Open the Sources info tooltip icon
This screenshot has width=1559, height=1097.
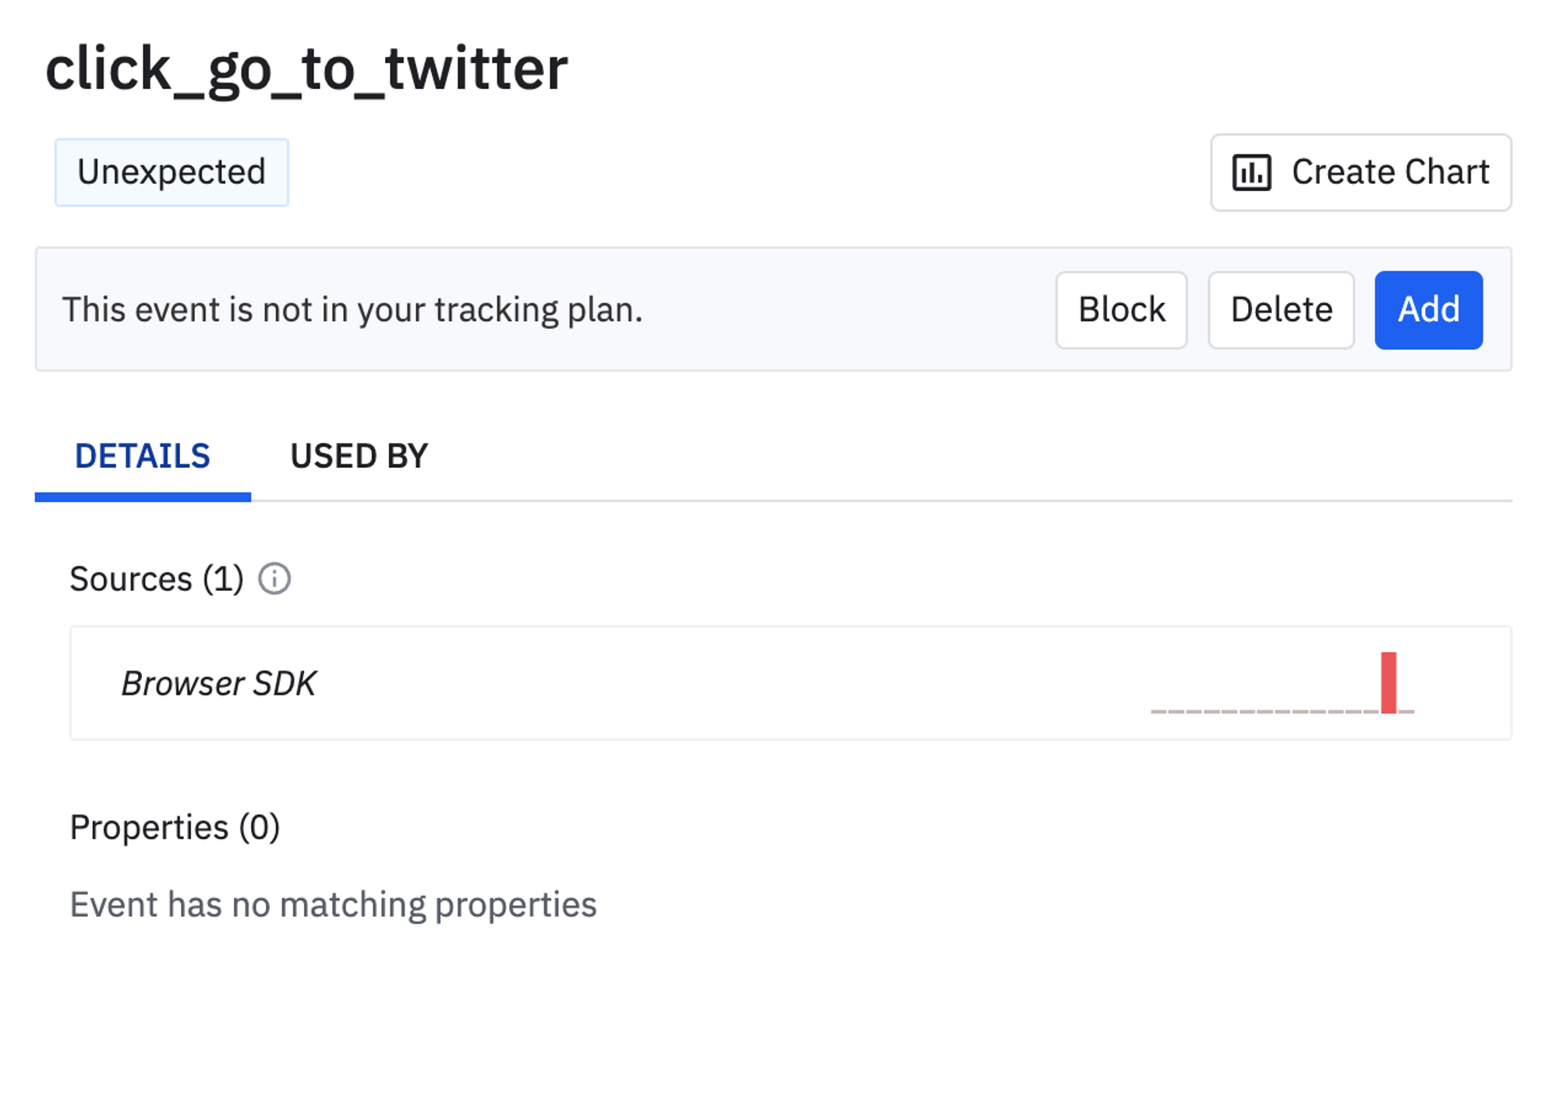(274, 579)
